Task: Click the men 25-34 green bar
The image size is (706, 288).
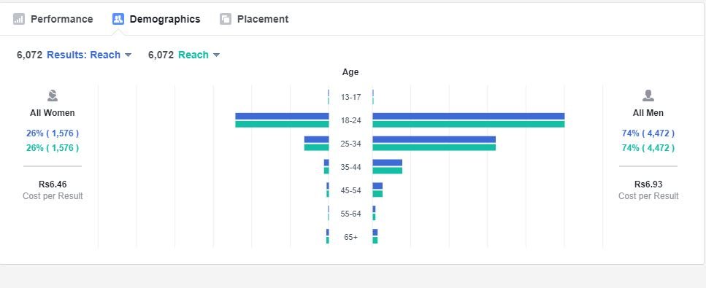Action: point(434,147)
